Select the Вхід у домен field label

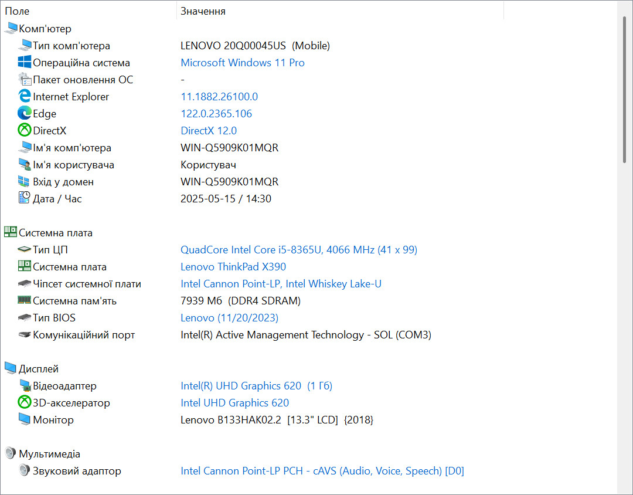(63, 182)
